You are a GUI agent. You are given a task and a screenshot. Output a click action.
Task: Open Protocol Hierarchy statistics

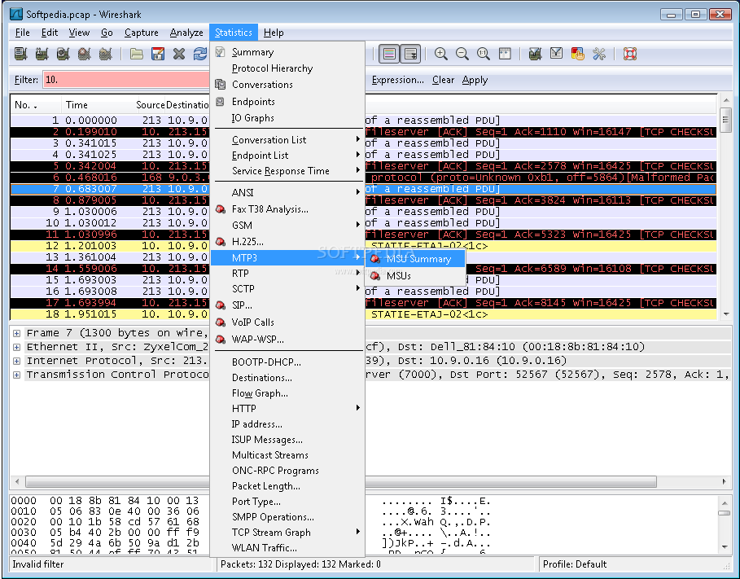click(x=287, y=68)
